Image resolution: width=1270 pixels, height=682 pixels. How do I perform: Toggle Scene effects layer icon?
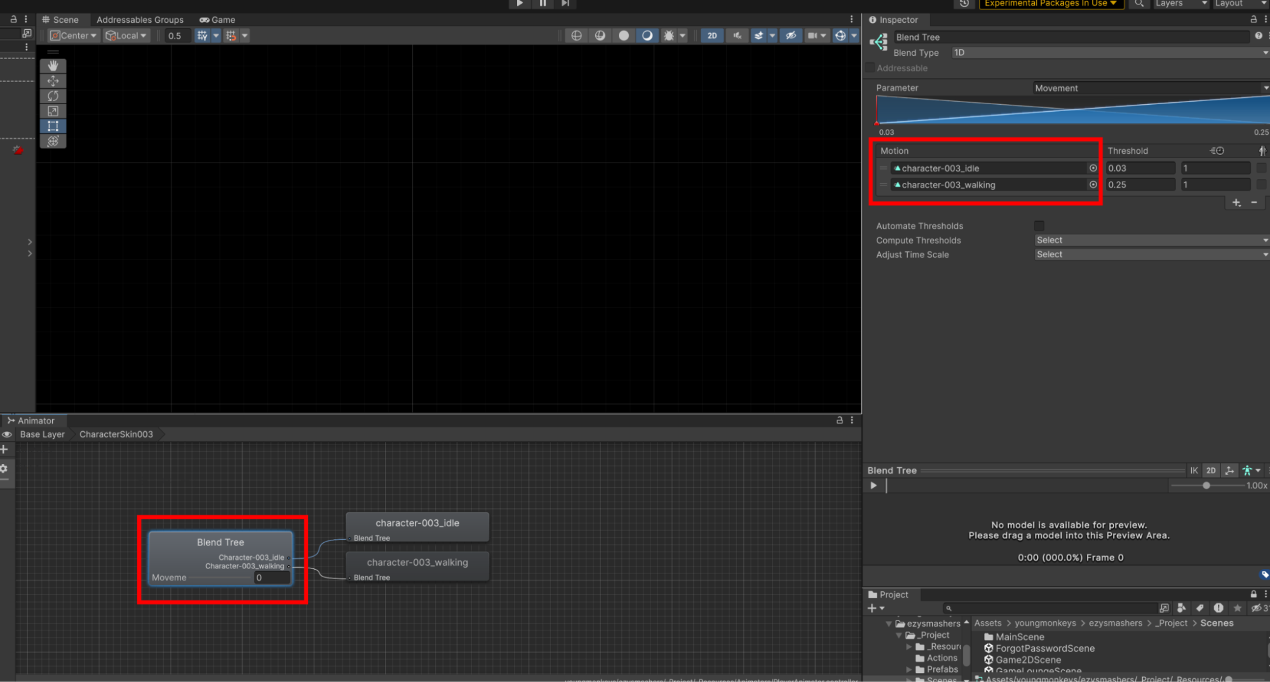coord(759,36)
